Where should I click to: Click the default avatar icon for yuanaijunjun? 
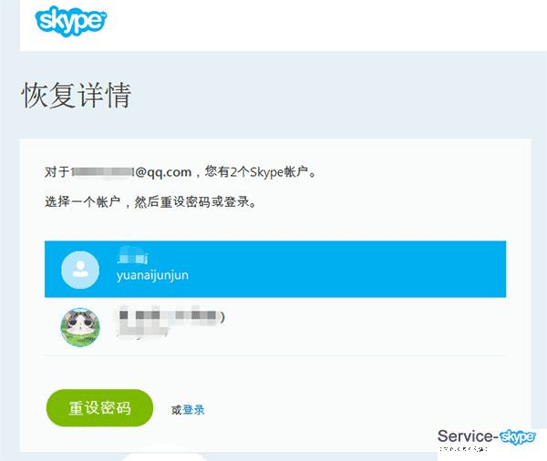80,269
